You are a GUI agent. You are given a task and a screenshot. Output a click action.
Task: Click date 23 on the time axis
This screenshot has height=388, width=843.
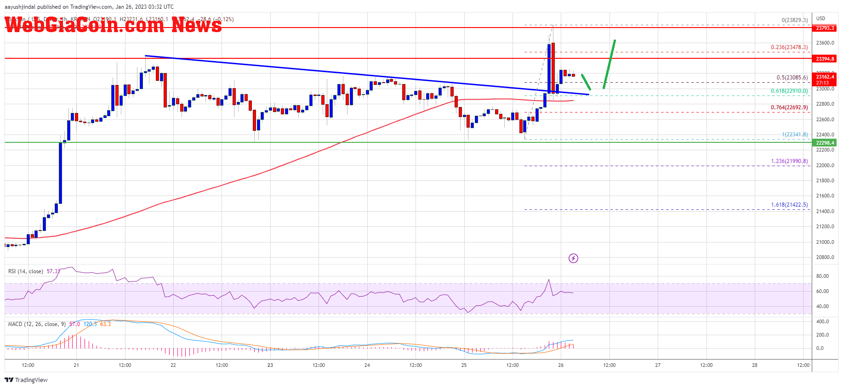coord(270,365)
